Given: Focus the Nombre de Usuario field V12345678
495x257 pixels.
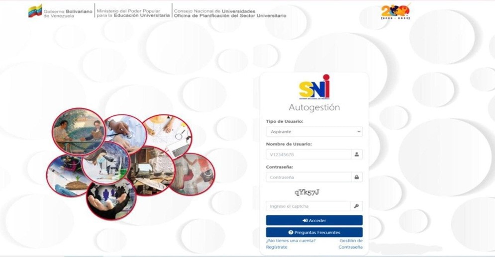Looking at the screenshot, I should click(x=309, y=155).
